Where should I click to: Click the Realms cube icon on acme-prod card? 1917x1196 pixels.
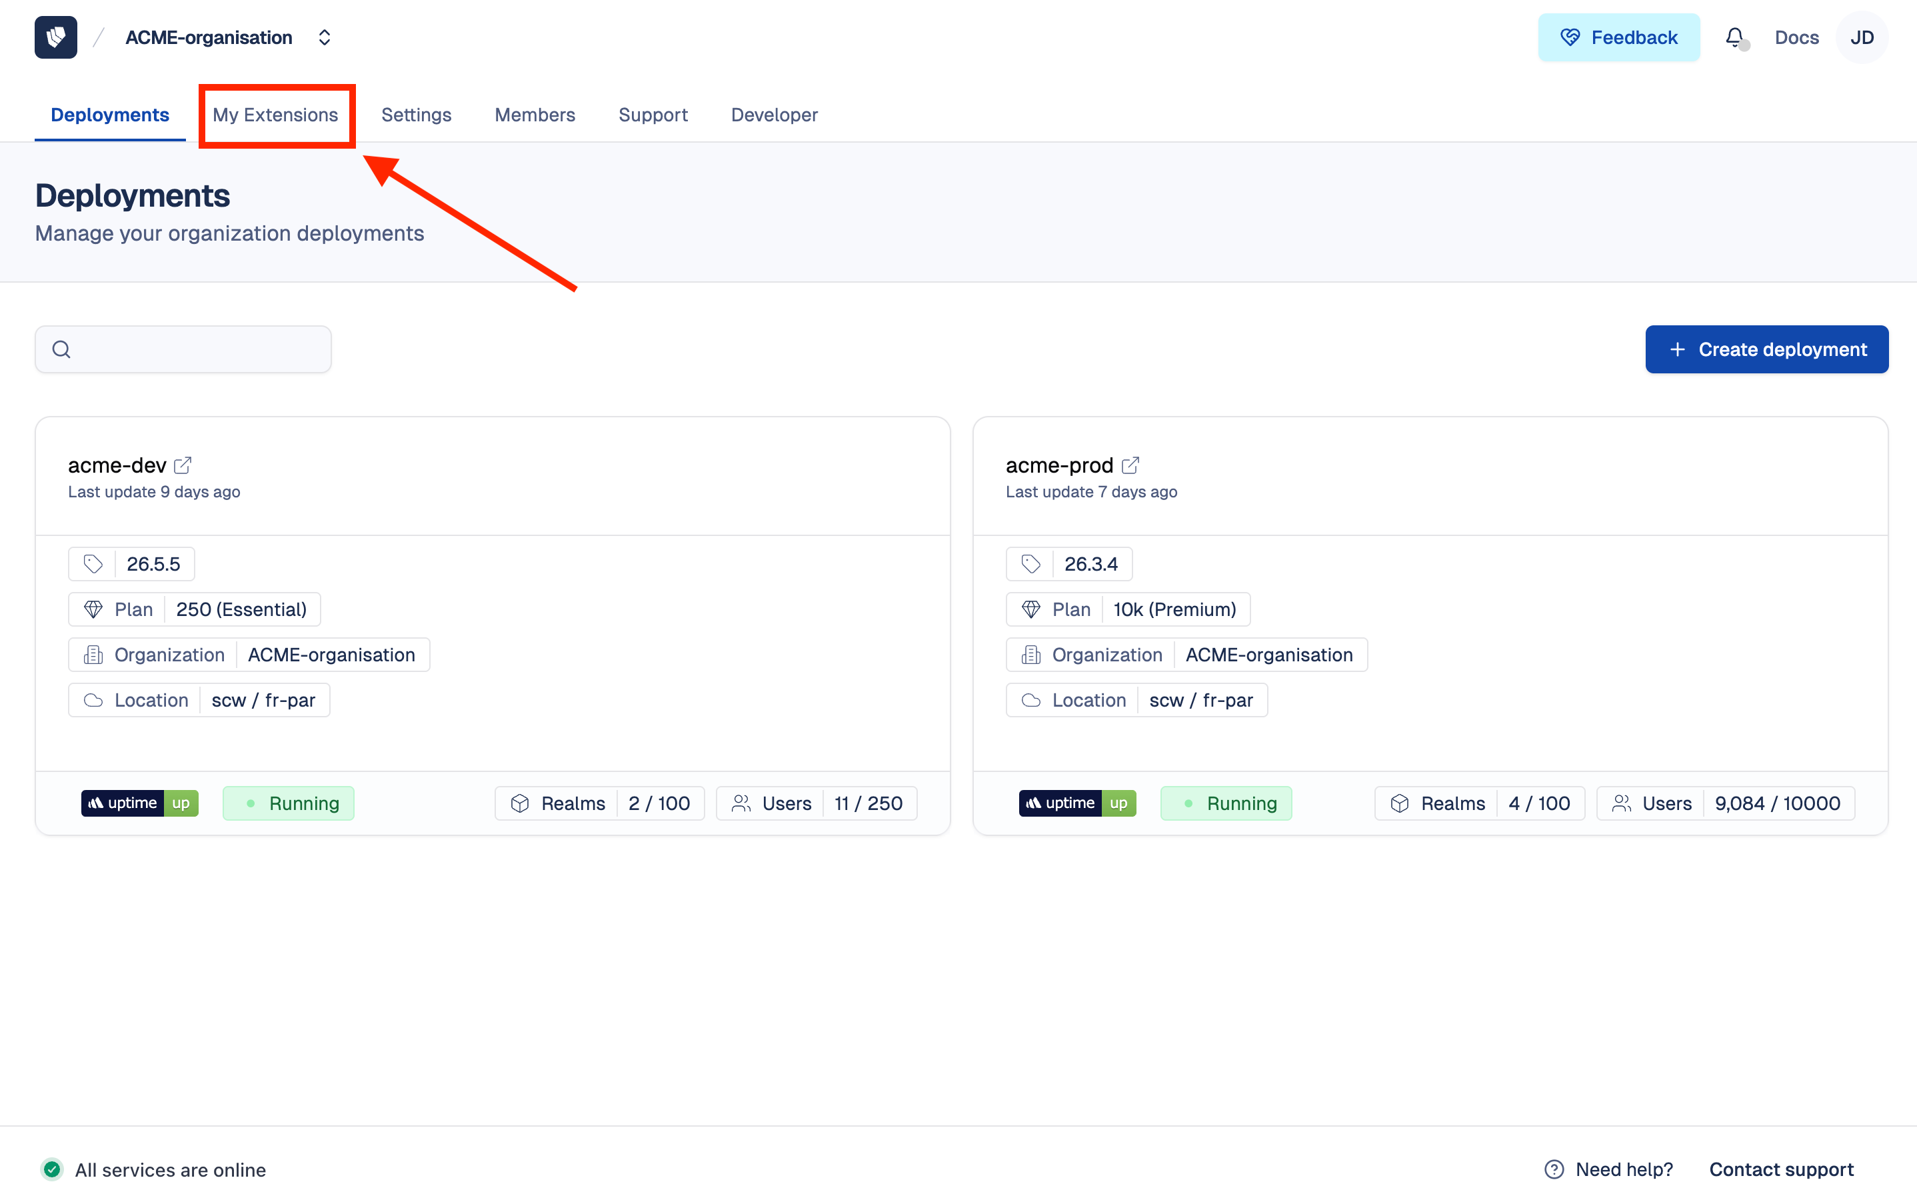[x=1400, y=803]
